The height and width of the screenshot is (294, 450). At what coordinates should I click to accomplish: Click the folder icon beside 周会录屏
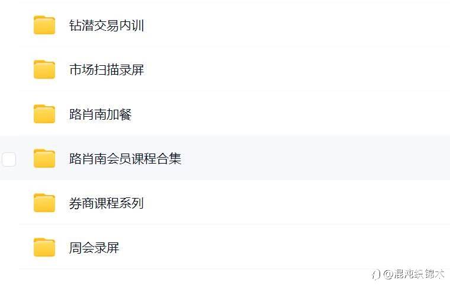click(x=44, y=248)
